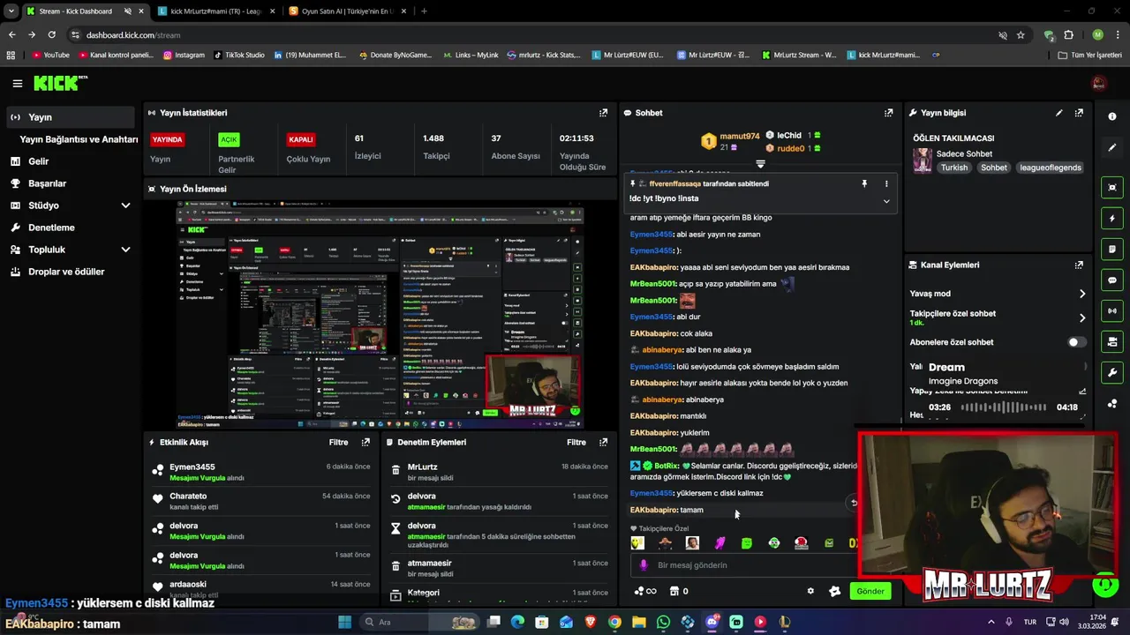Click the Windows Start button
The width and height of the screenshot is (1130, 635).
coord(344,622)
